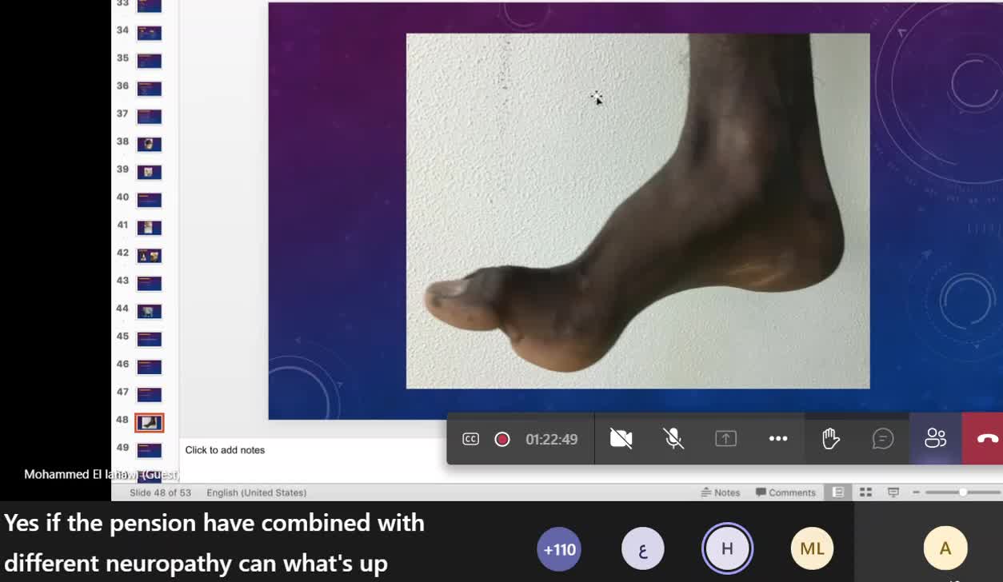Select slide 41 thumbnail
1003x582 pixels.
click(150, 228)
